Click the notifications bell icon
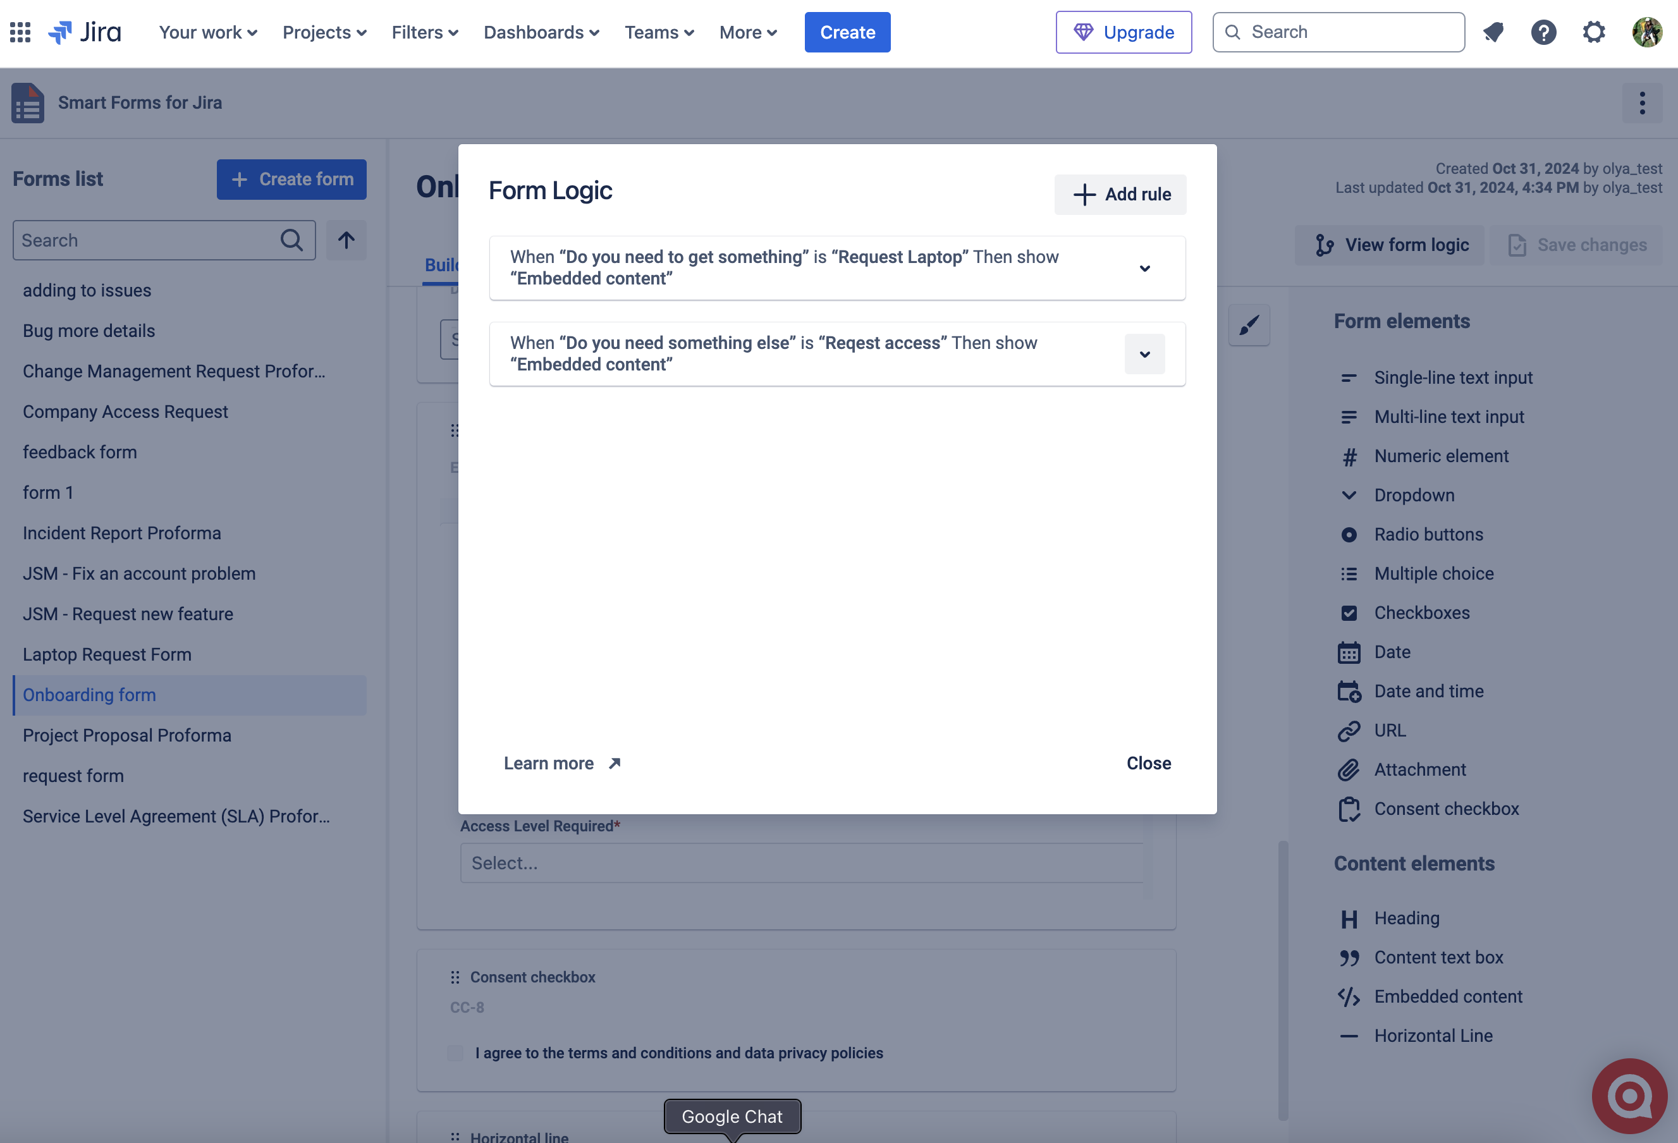The height and width of the screenshot is (1143, 1678). click(1494, 32)
